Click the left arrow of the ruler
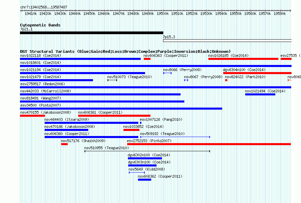The height and width of the screenshot is (203, 301). point(21,11)
